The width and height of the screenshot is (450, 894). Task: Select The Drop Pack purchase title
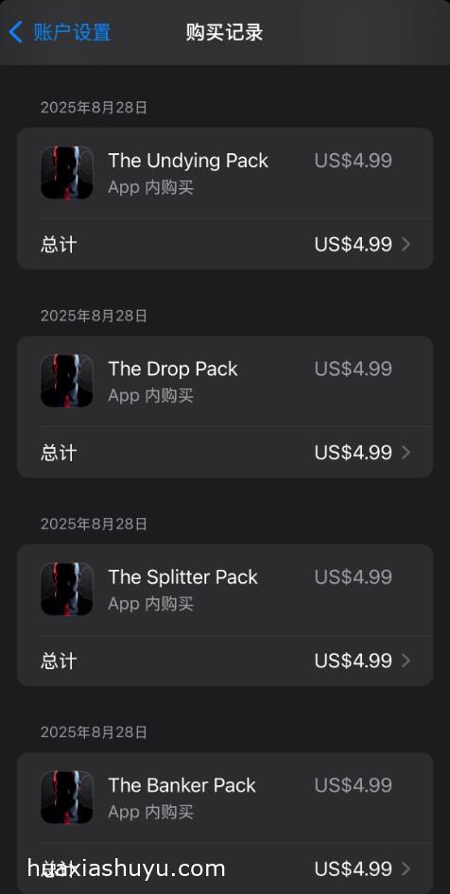coord(173,369)
